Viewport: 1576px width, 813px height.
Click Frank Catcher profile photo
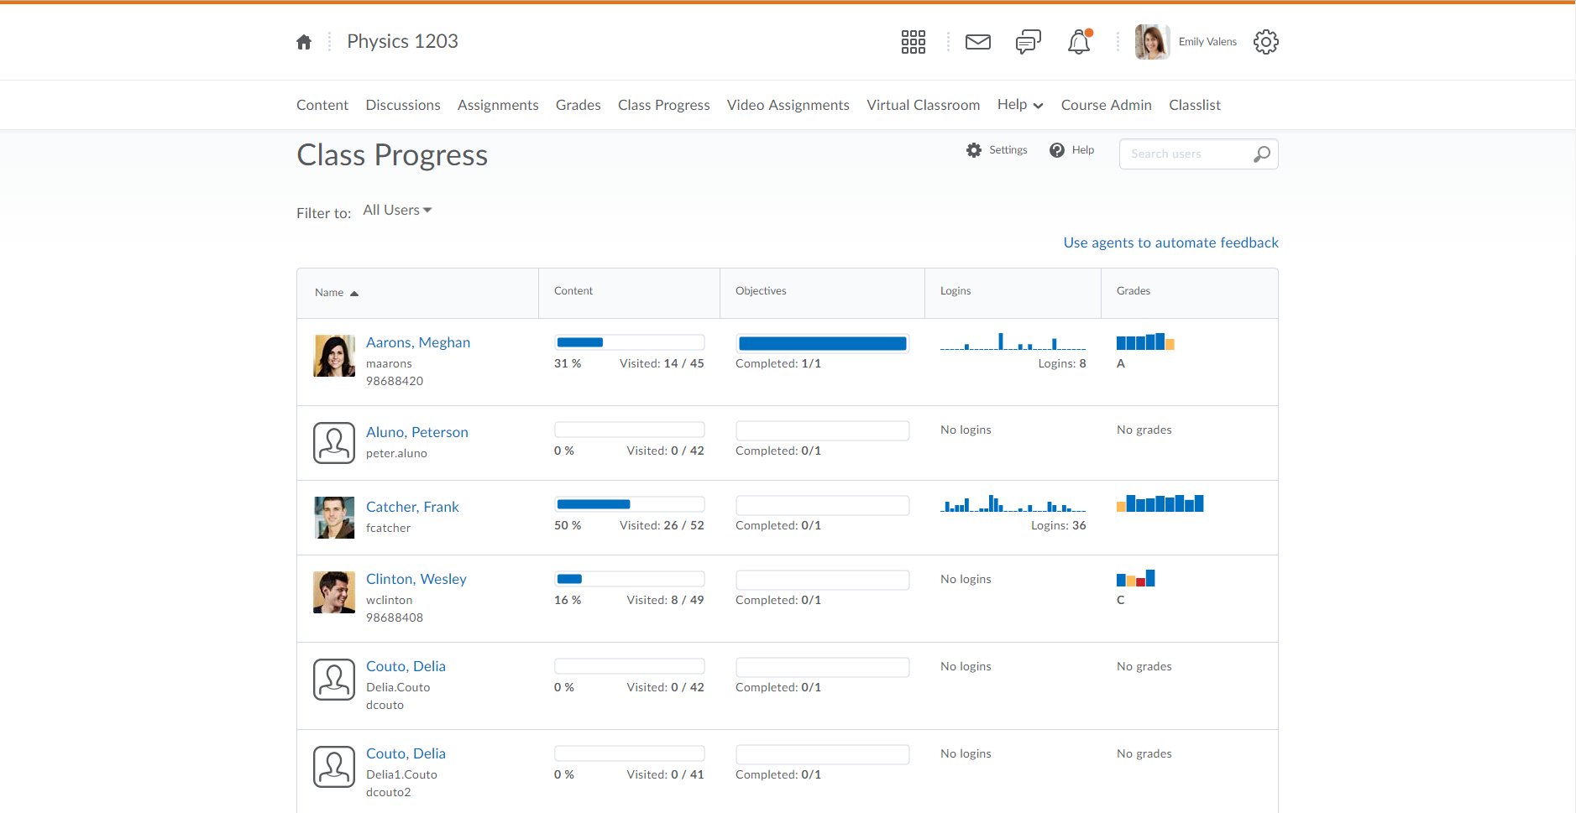[x=334, y=518]
